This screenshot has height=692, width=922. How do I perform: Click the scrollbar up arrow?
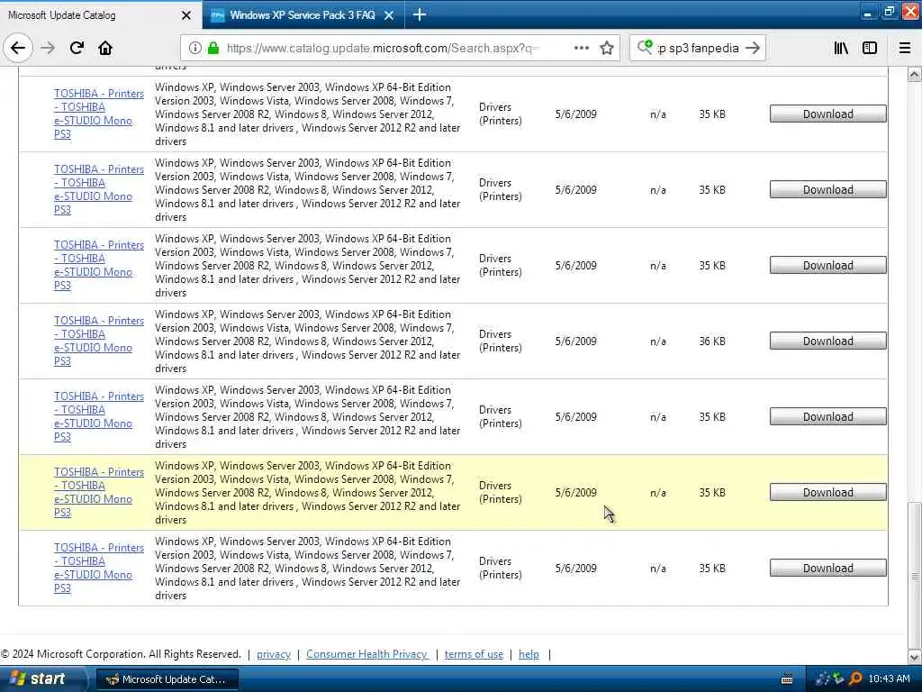[915, 74]
